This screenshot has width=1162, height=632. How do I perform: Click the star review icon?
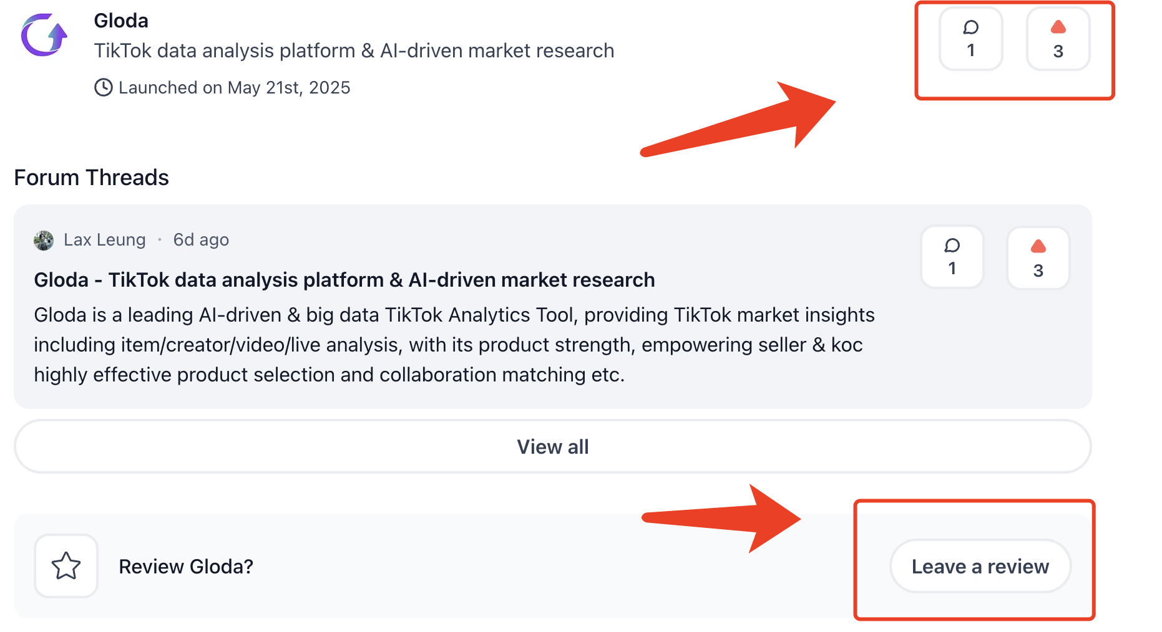click(66, 566)
